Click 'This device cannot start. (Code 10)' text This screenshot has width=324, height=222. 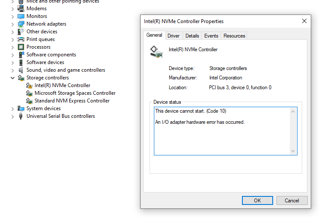coord(191,111)
